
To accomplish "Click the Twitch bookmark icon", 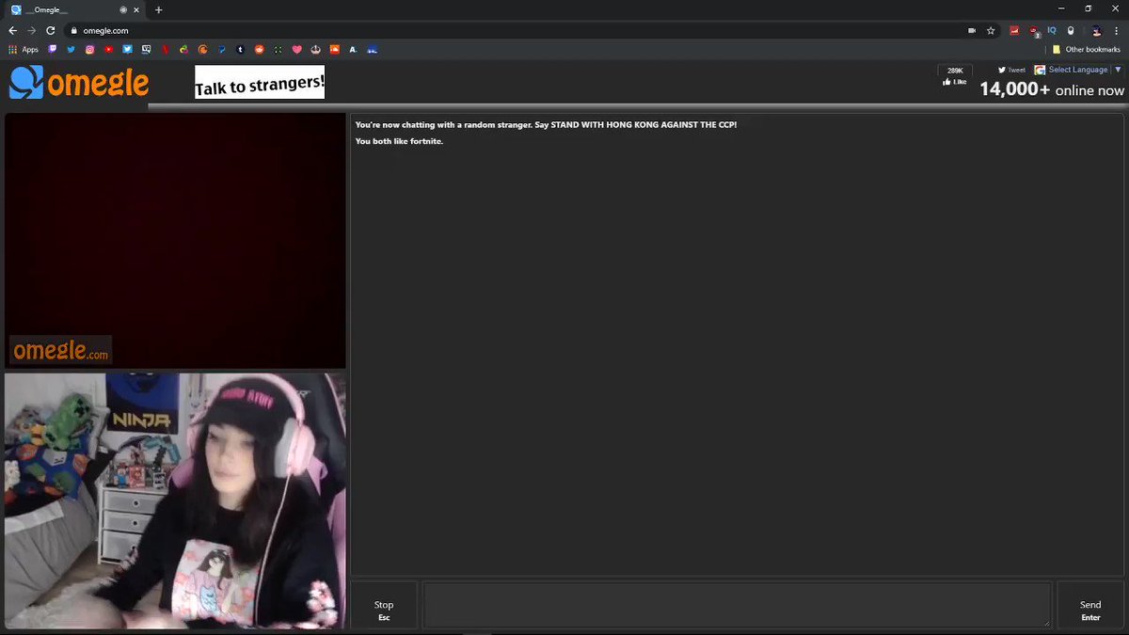I will (52, 49).
